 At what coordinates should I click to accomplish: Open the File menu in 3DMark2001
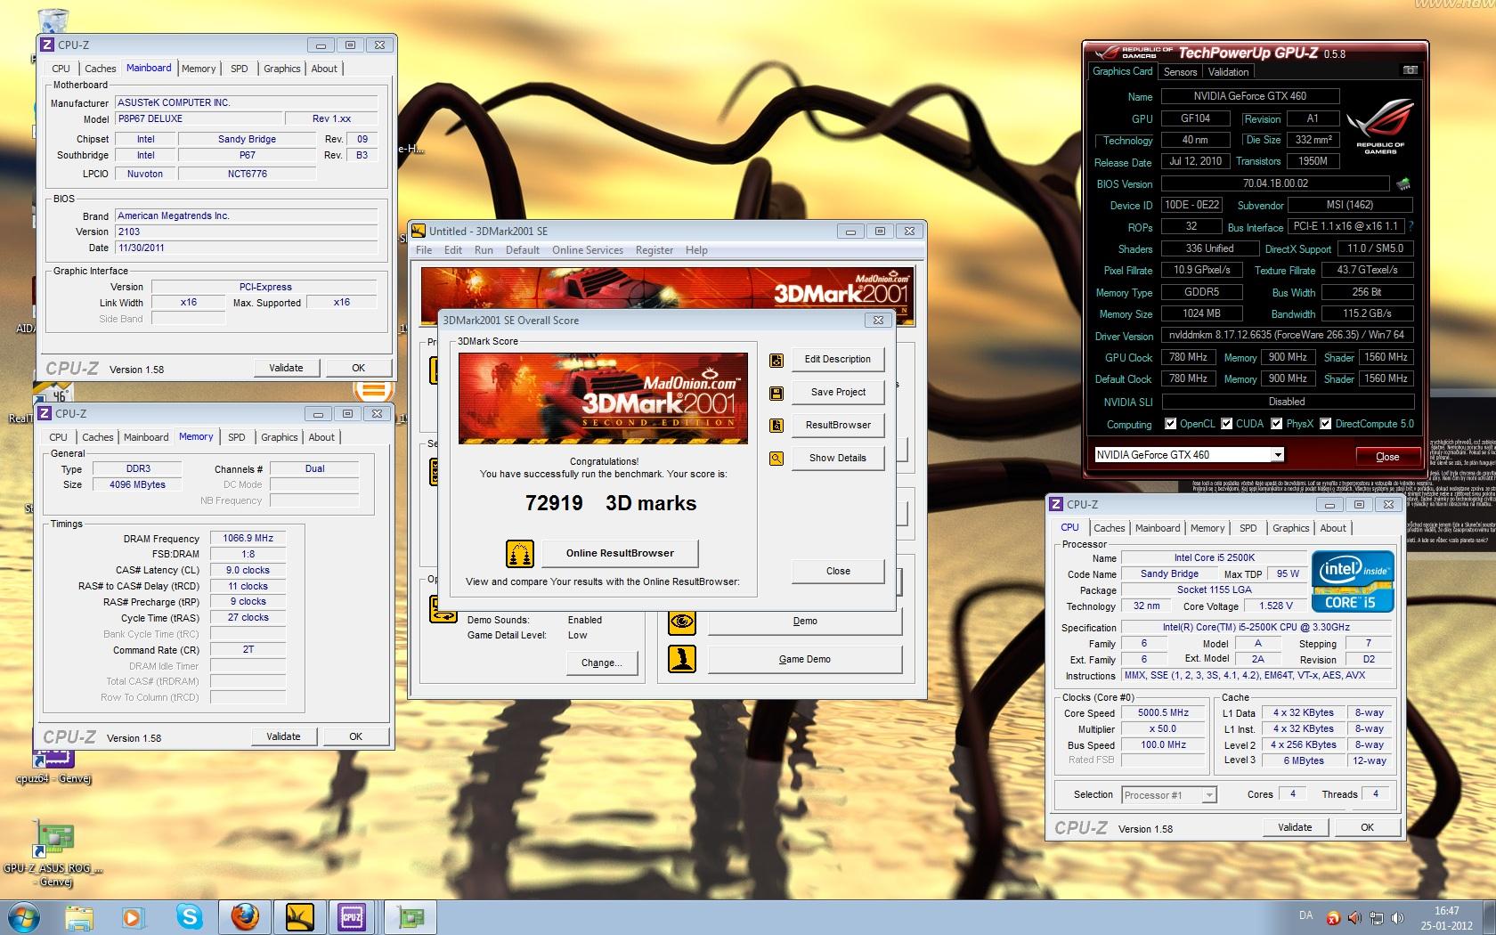(424, 250)
